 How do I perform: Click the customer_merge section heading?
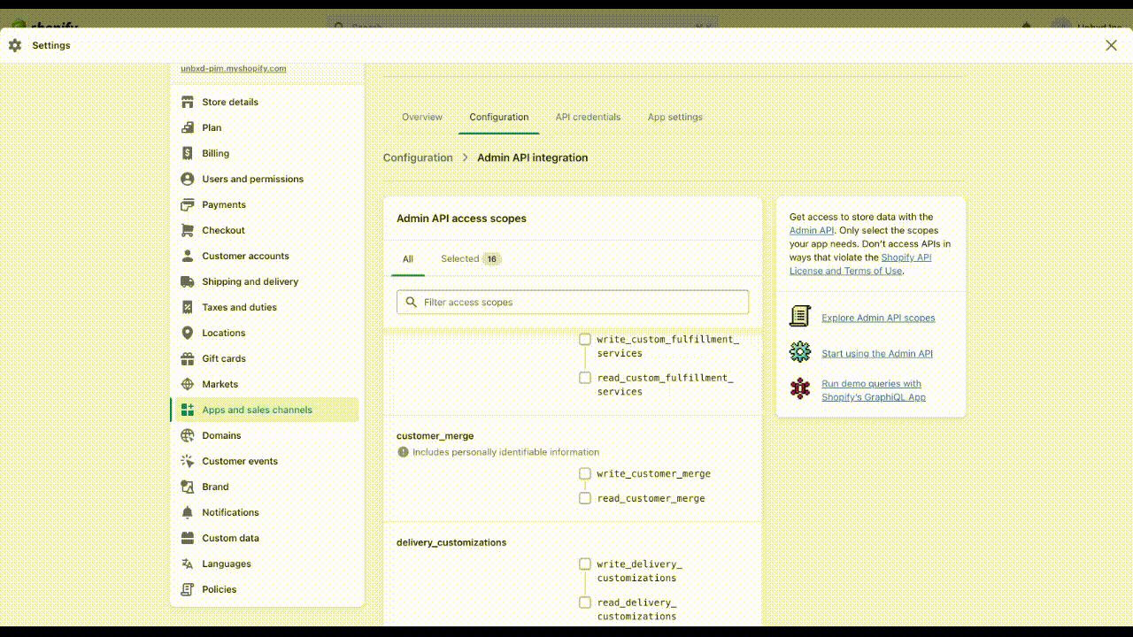tap(435, 436)
